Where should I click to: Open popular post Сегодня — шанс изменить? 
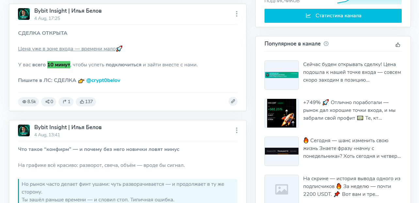[x=352, y=149]
